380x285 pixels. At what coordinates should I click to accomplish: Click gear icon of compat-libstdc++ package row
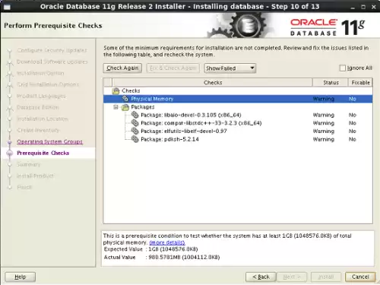[x=135, y=123]
